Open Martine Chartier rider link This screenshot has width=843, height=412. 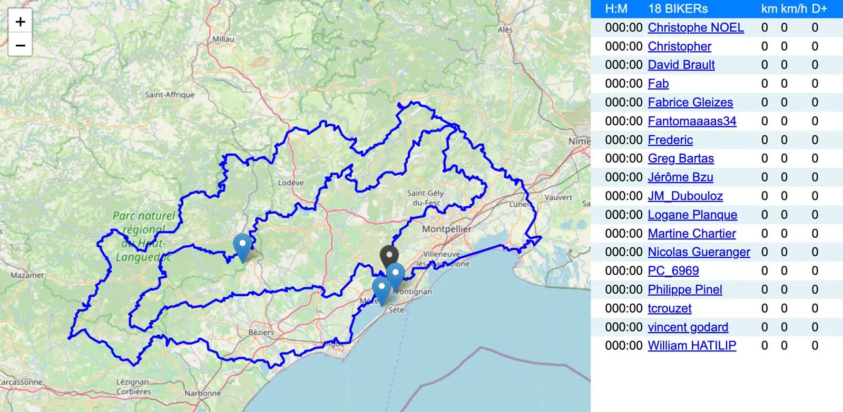pos(692,233)
